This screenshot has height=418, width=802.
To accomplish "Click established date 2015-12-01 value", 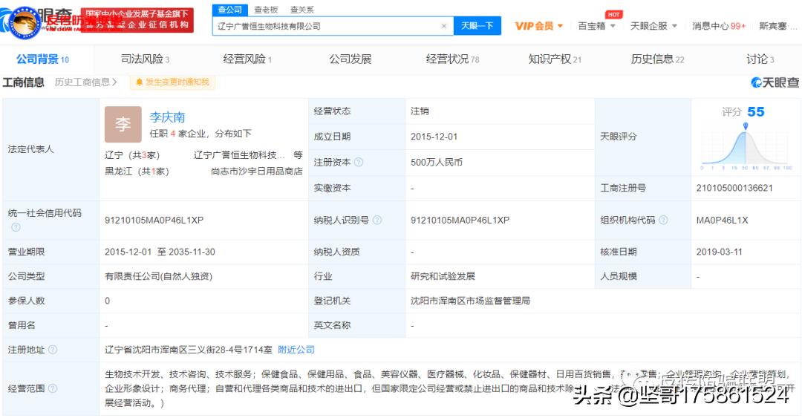I will 434,137.
